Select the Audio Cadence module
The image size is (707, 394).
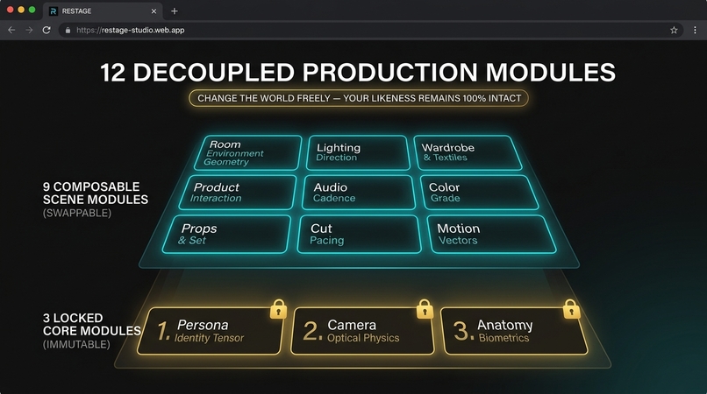click(x=358, y=193)
